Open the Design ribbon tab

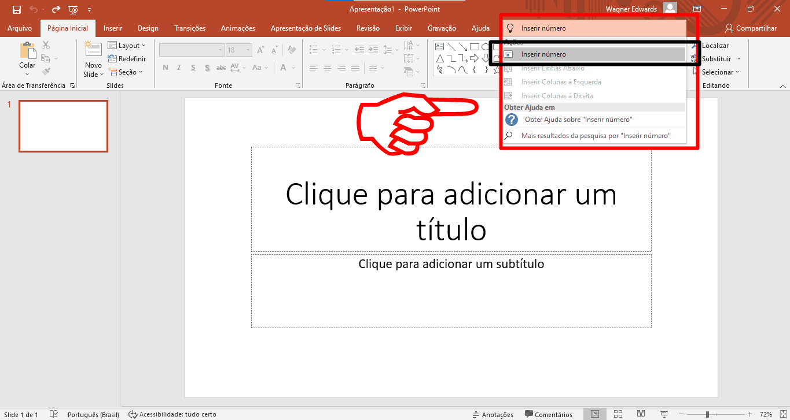[148, 28]
